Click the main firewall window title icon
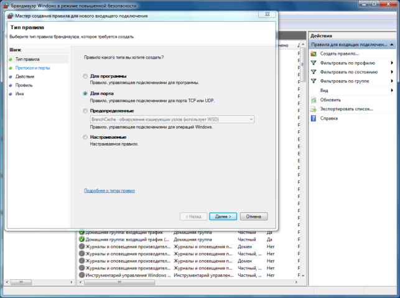This screenshot has height=298, width=400. pos(6,6)
